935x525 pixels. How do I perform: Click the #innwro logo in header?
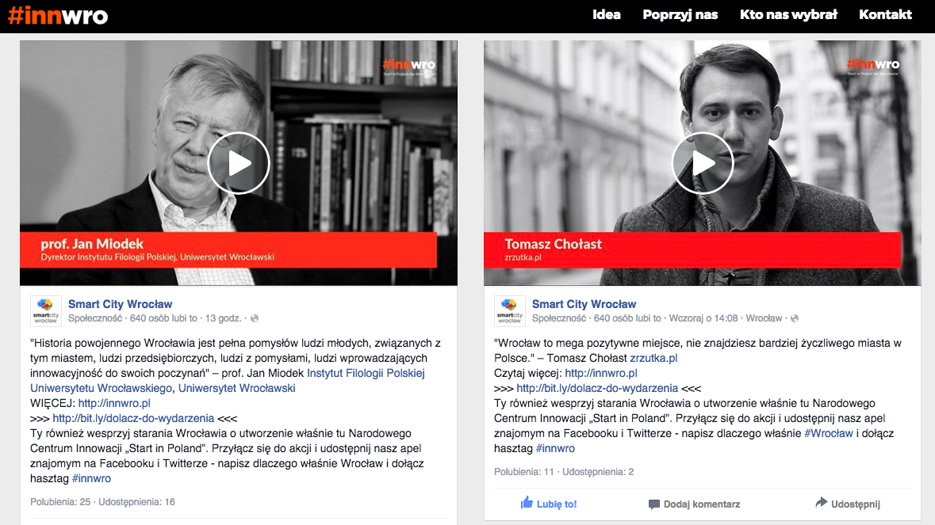point(58,15)
